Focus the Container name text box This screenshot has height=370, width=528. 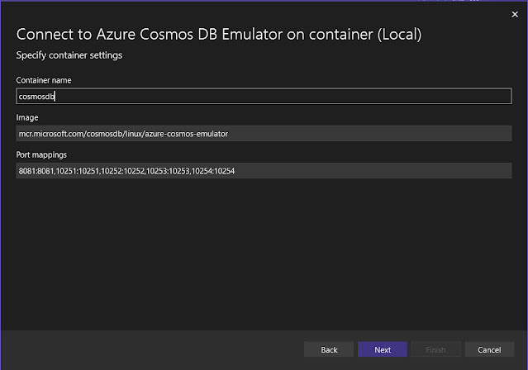tap(264, 96)
